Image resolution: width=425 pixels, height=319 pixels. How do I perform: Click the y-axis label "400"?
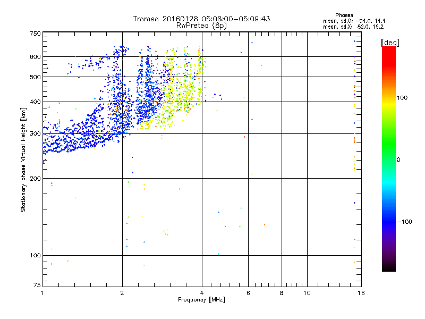pyautogui.click(x=35, y=102)
